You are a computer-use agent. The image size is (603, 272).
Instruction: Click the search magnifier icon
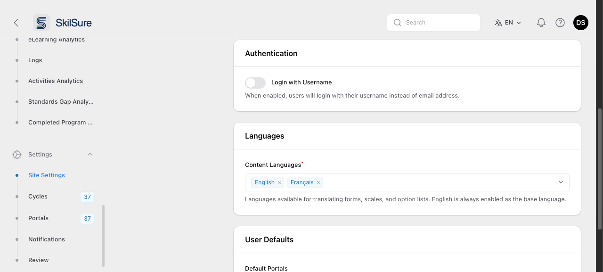point(398,23)
